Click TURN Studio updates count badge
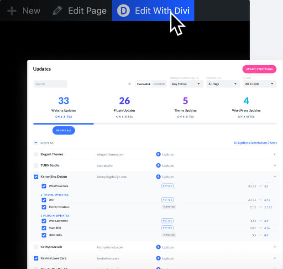The image size is (283, 269). point(158,166)
